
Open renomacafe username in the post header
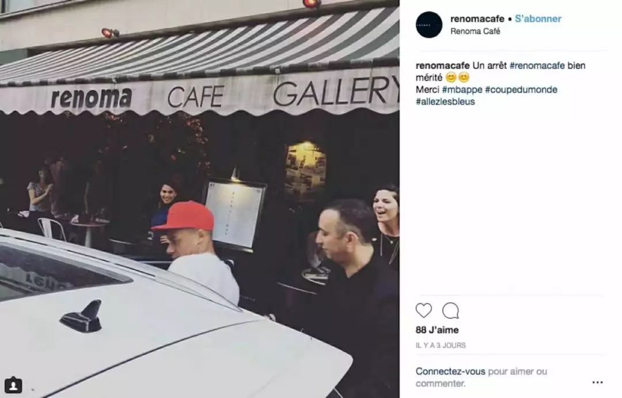pyautogui.click(x=477, y=18)
